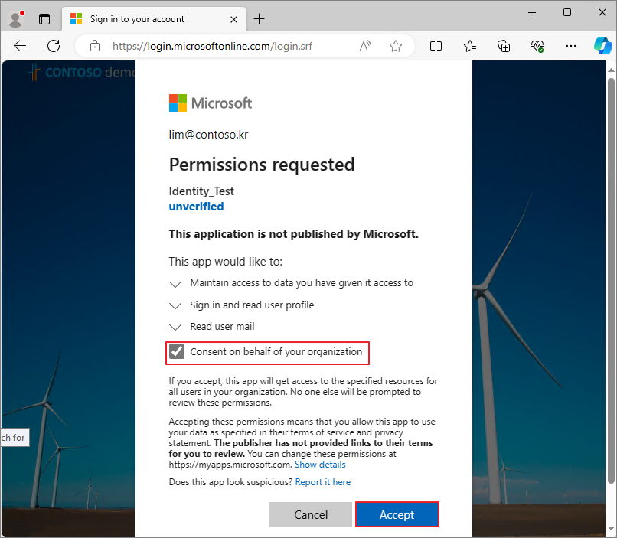The height and width of the screenshot is (538, 617).
Task: Expand 'Maintain access to data' permission
Action: click(x=175, y=284)
